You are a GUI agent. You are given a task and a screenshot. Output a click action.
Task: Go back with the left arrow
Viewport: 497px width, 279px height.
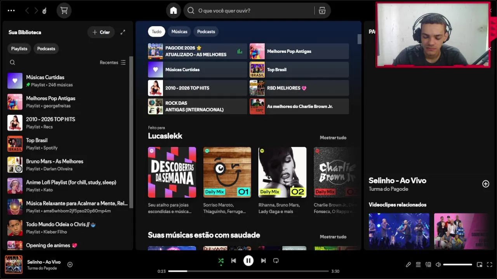(x=27, y=10)
